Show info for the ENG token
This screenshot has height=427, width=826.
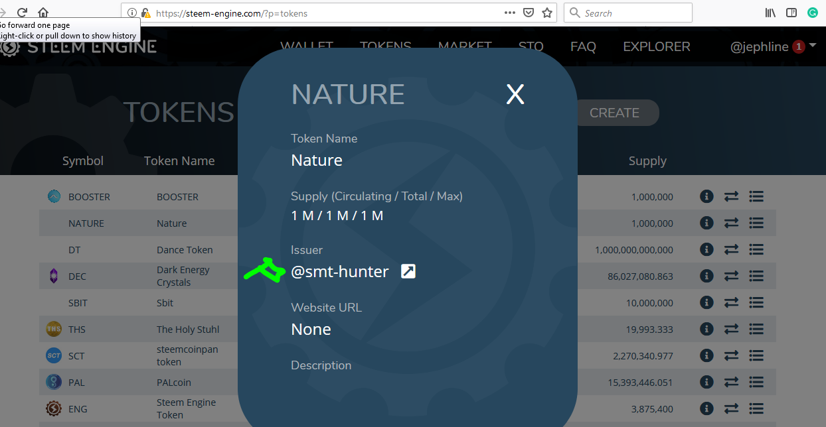[707, 408]
